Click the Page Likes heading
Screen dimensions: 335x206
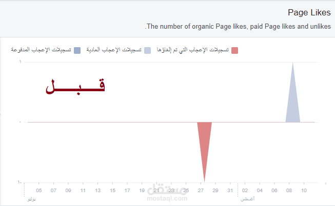pos(309,13)
